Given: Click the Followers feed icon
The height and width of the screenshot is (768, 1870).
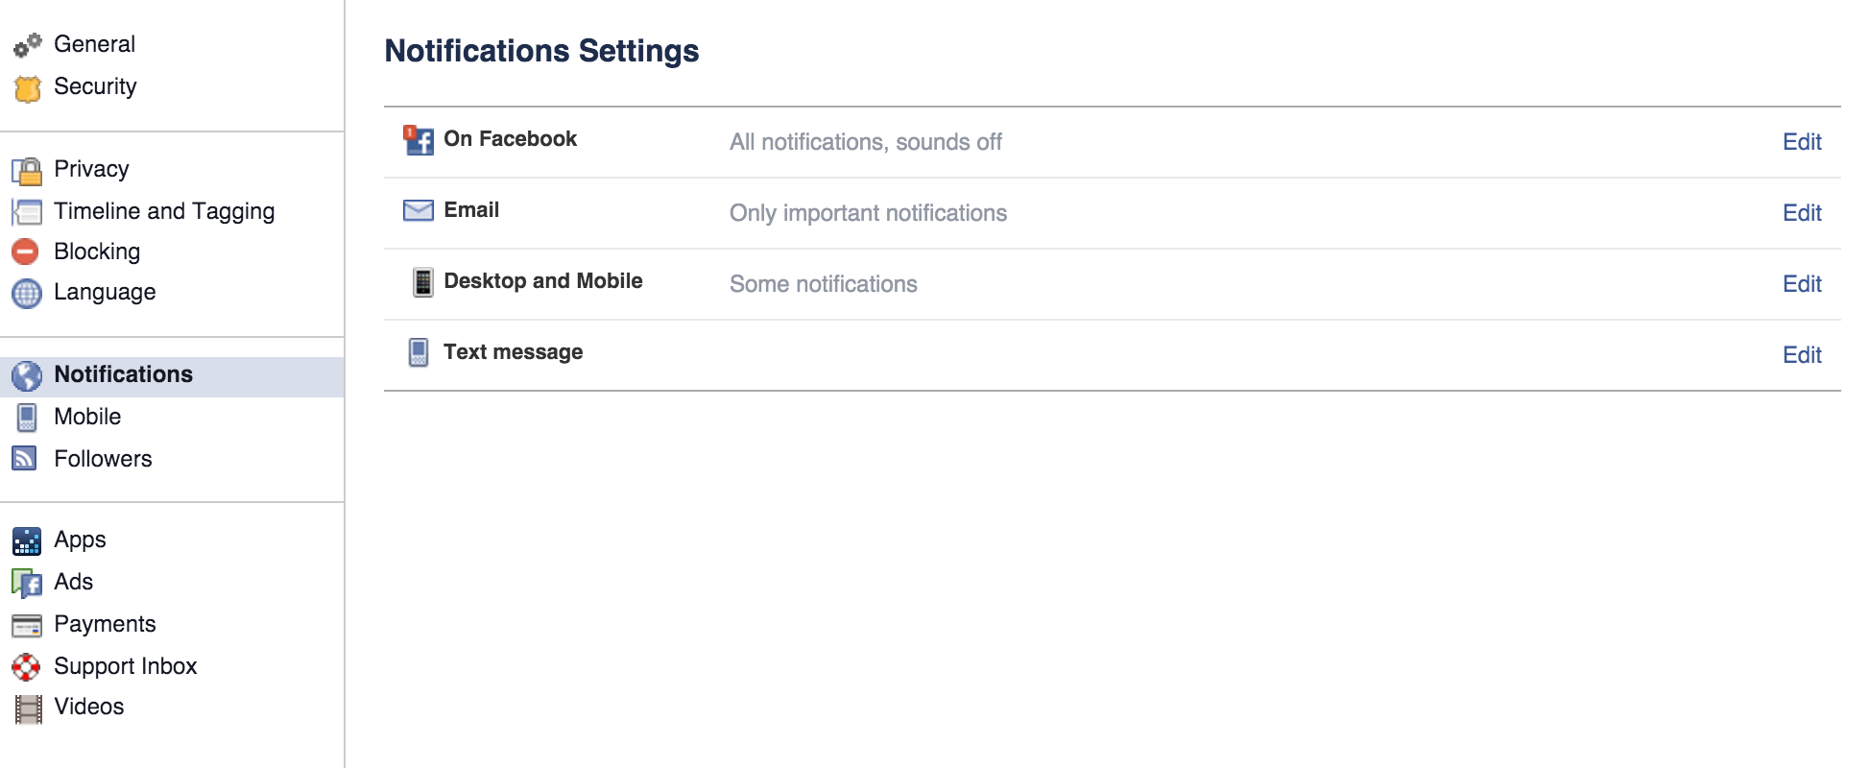Looking at the screenshot, I should click(25, 459).
